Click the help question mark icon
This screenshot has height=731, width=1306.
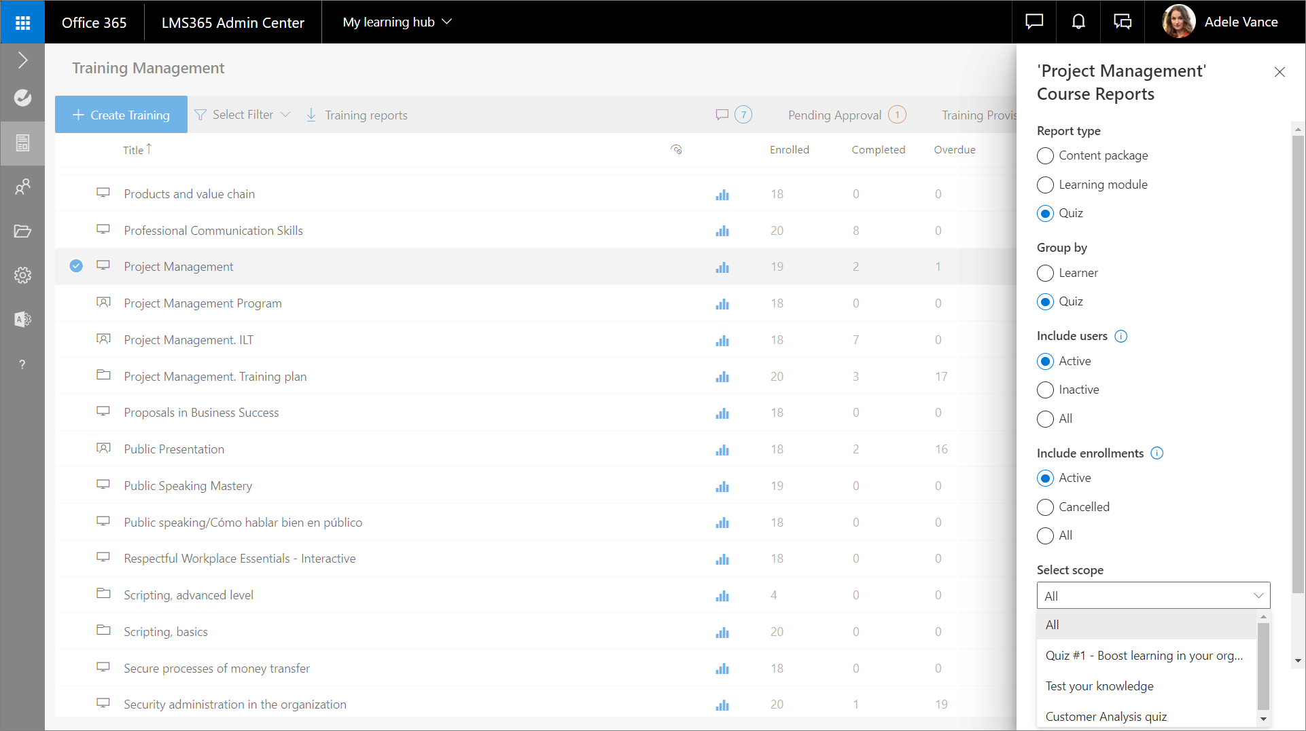22,364
